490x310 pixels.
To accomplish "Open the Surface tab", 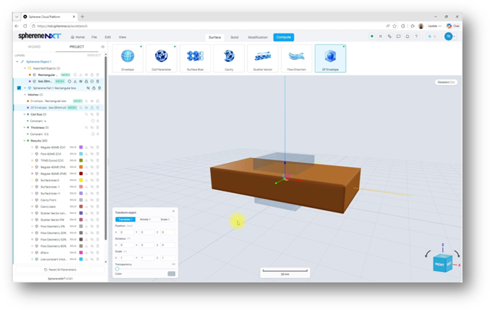I will click(214, 37).
